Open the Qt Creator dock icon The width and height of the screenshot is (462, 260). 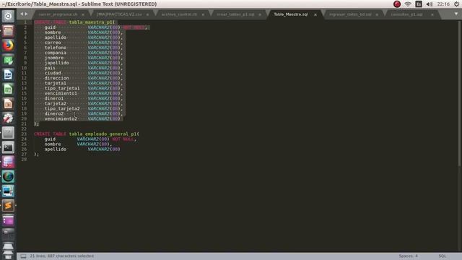point(8,60)
